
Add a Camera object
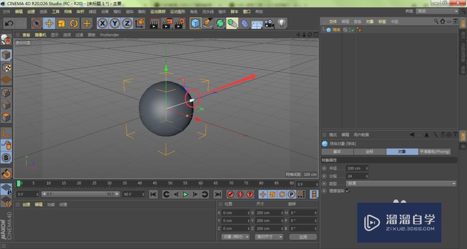269,23
